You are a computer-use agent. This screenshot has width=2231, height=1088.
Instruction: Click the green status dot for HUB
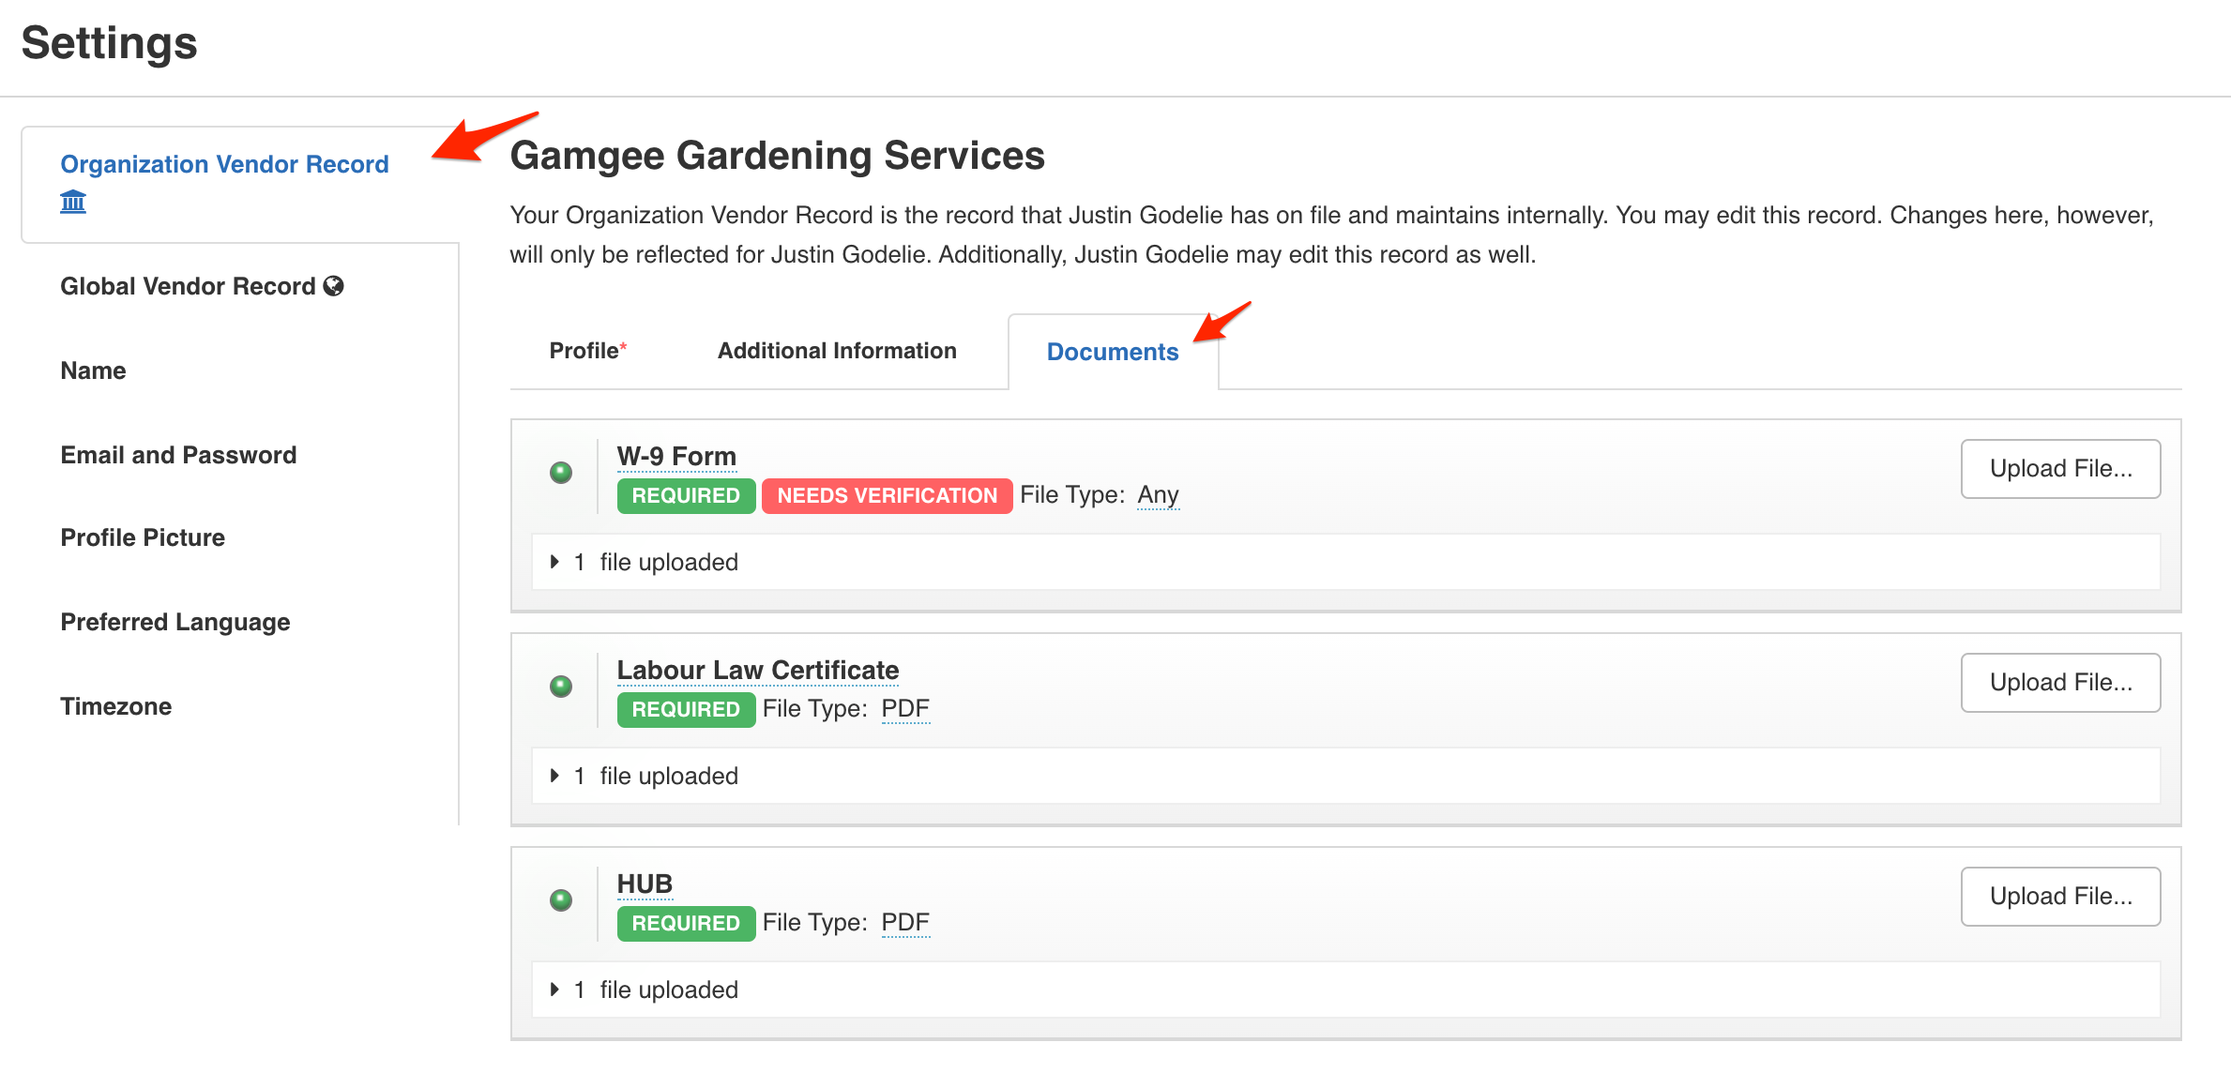tap(561, 899)
